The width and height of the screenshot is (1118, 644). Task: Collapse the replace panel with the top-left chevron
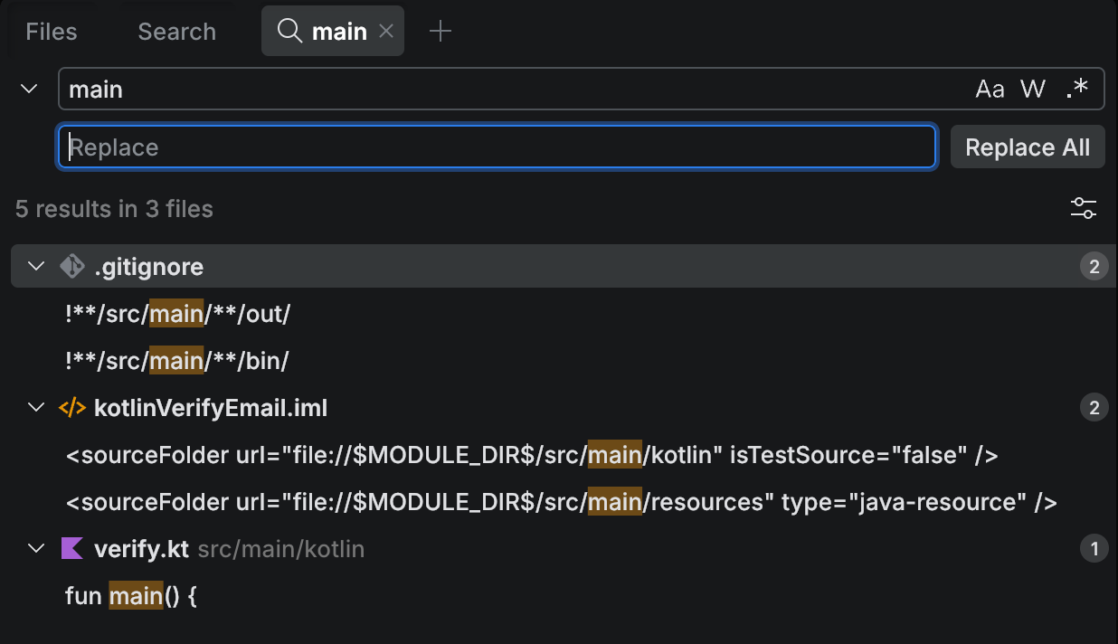click(x=28, y=88)
